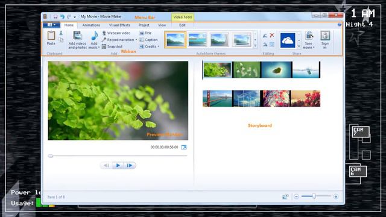This screenshot has height=217, width=386.
Task: Click the CAM 7 button in the game
Action: tap(361, 131)
